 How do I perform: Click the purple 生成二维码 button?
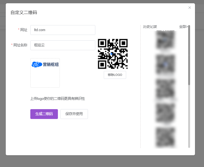point(44,114)
